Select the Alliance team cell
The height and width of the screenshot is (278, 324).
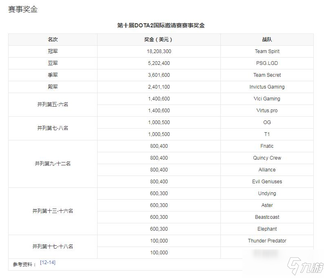tap(267, 170)
